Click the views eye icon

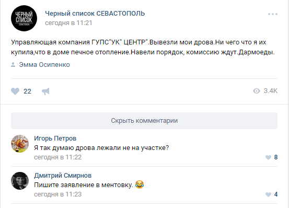257,91
